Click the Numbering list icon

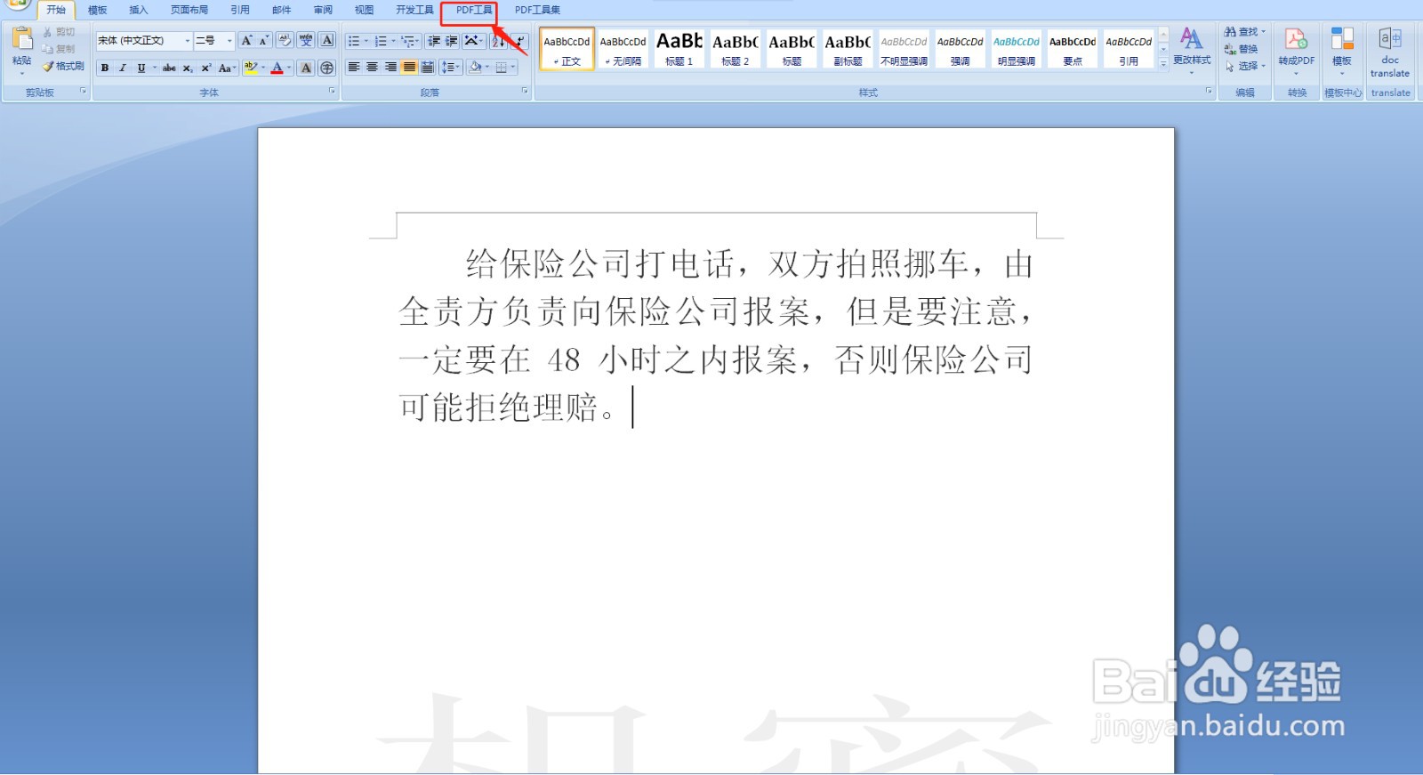click(381, 41)
